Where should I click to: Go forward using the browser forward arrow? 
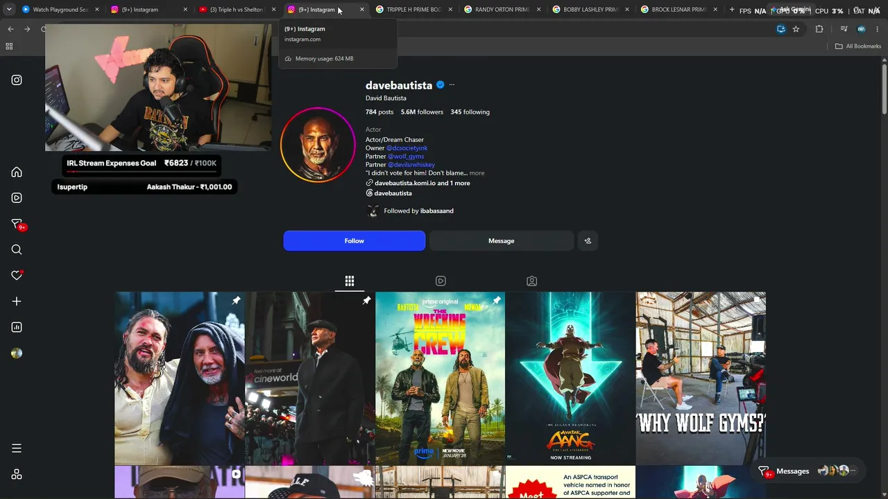click(x=27, y=29)
